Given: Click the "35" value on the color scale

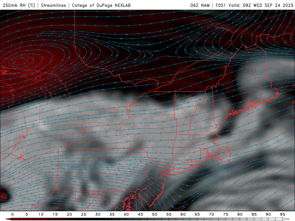Looking at the screenshot, I should [112, 214].
